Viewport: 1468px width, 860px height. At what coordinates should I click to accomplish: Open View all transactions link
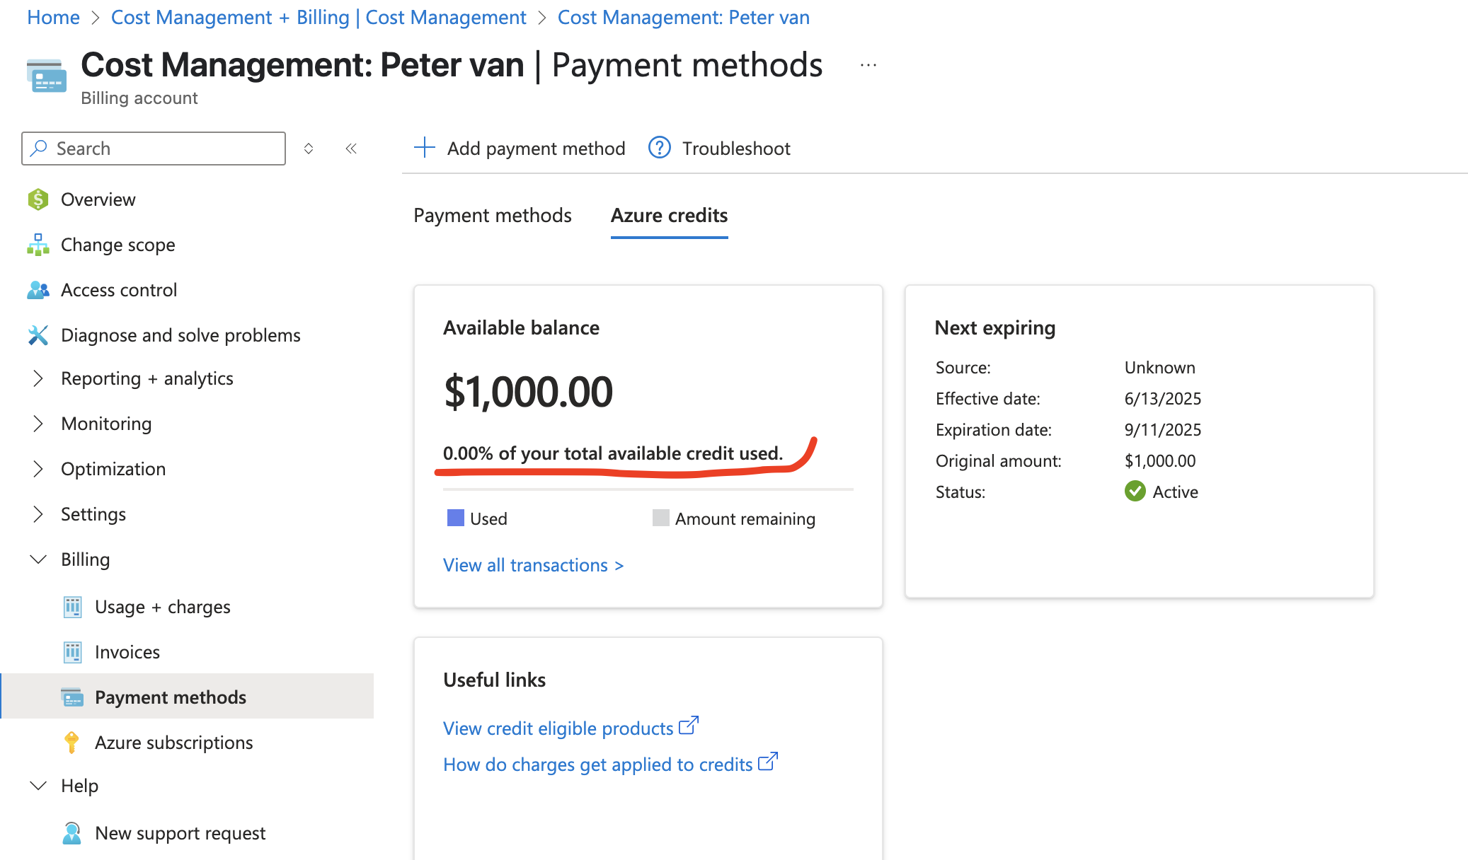pos(533,565)
